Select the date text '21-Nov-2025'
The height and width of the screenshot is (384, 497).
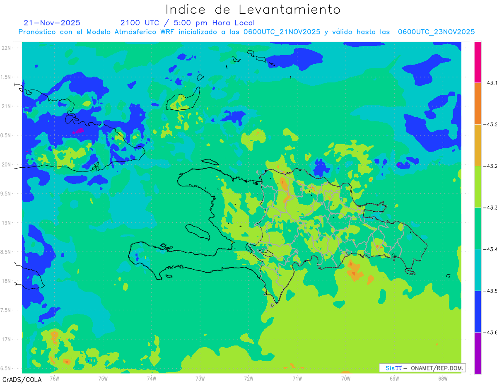(x=52, y=23)
